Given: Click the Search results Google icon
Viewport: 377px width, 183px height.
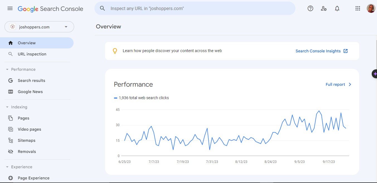Looking at the screenshot, I should [x=11, y=80].
